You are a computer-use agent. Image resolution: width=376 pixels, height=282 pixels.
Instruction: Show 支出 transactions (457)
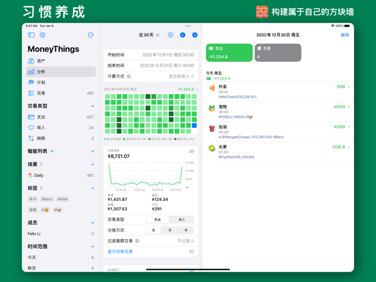coord(61,117)
